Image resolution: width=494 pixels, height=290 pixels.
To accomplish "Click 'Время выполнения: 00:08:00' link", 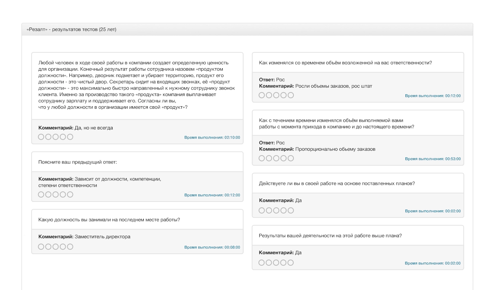I will click(212, 247).
